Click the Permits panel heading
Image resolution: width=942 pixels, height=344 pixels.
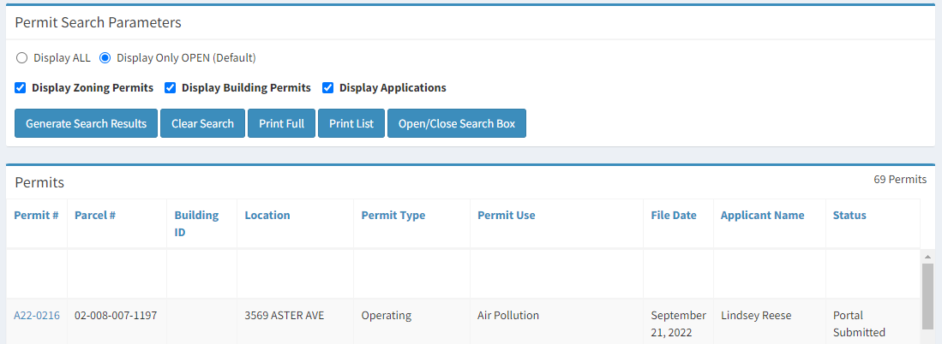click(x=39, y=182)
